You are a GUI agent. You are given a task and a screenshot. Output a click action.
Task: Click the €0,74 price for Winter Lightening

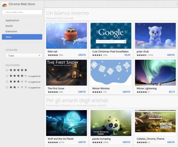click(172, 92)
